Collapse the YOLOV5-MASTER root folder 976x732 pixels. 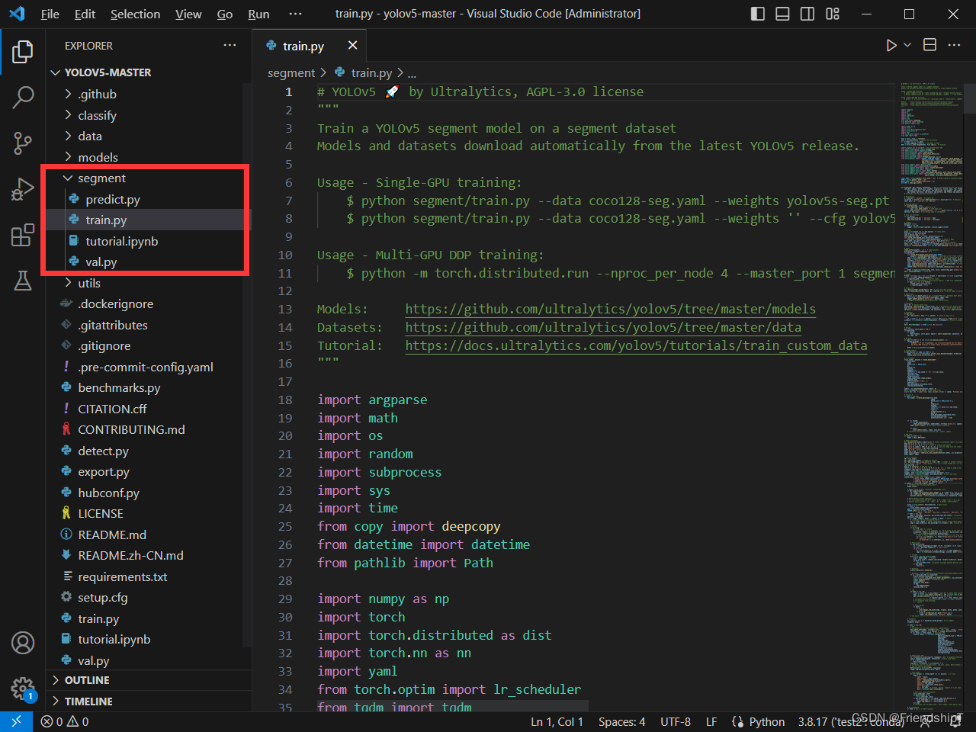click(148, 72)
